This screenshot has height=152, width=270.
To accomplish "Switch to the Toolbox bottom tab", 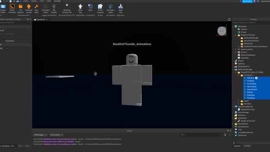I will click(x=247, y=146).
